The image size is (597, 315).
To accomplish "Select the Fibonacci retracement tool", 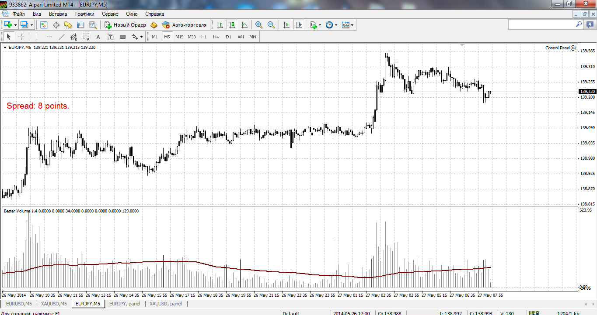I will 86,37.
